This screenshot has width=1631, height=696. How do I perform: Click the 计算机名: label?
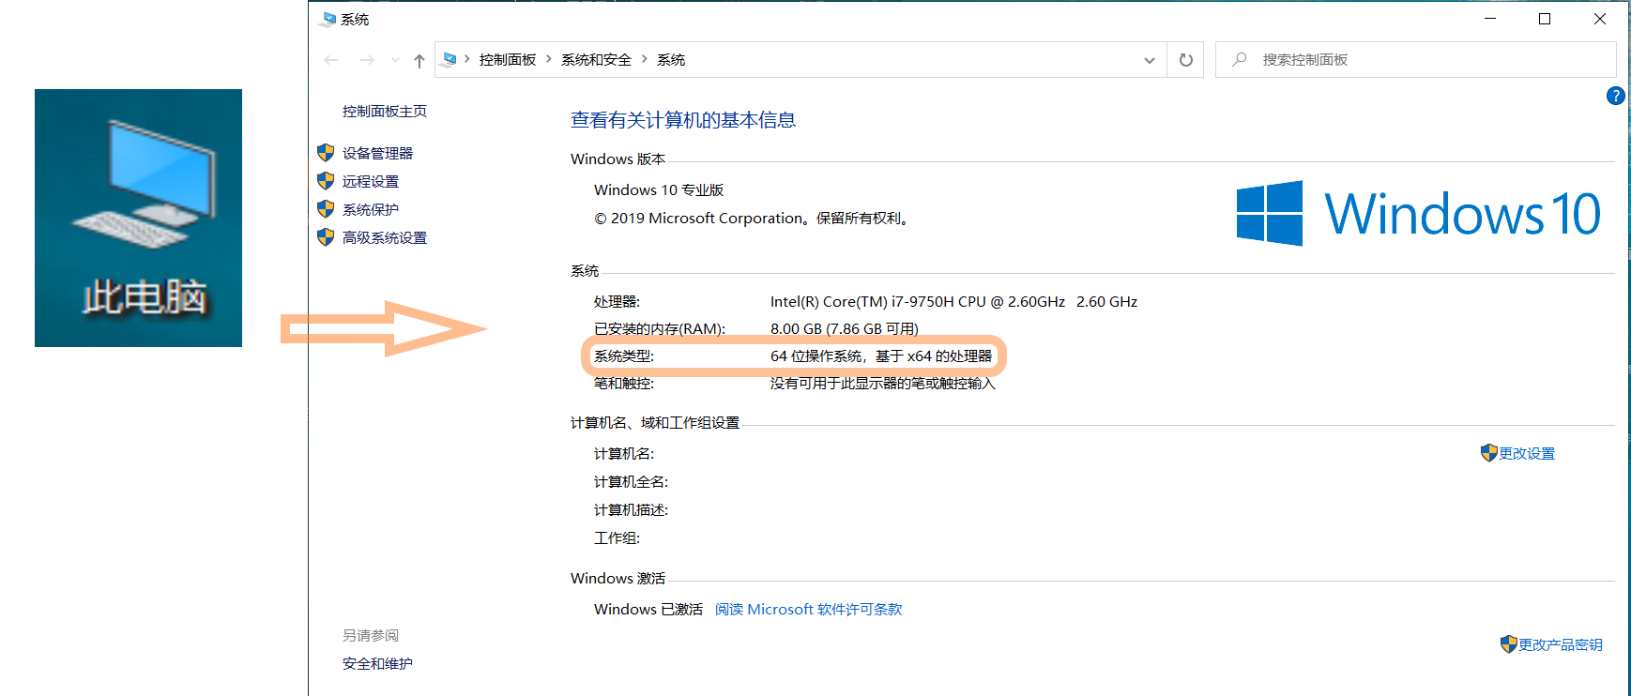coord(624,453)
